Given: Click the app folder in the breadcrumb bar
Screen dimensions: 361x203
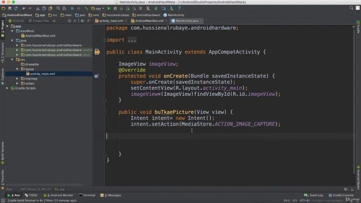Looking at the screenshot, I should coord(40,15).
